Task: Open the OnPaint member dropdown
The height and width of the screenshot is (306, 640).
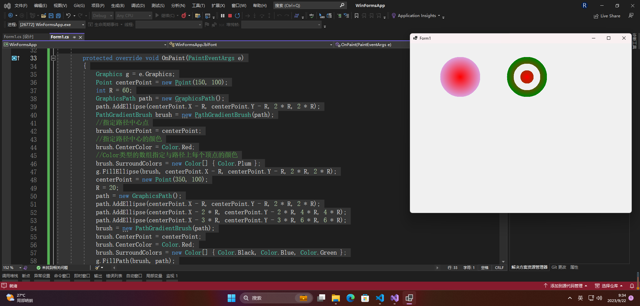Action: pyautogui.click(x=372, y=44)
